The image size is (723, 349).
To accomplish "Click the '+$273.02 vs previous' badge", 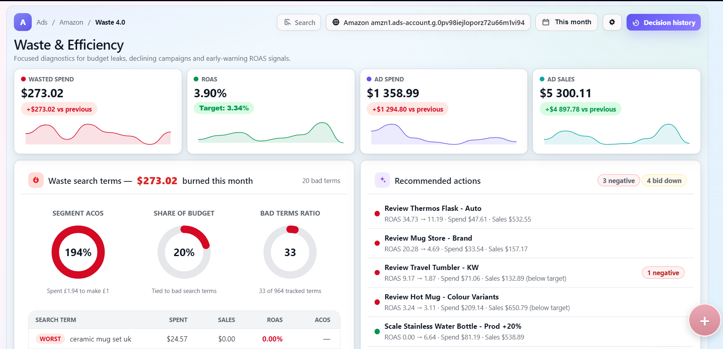I will (59, 109).
